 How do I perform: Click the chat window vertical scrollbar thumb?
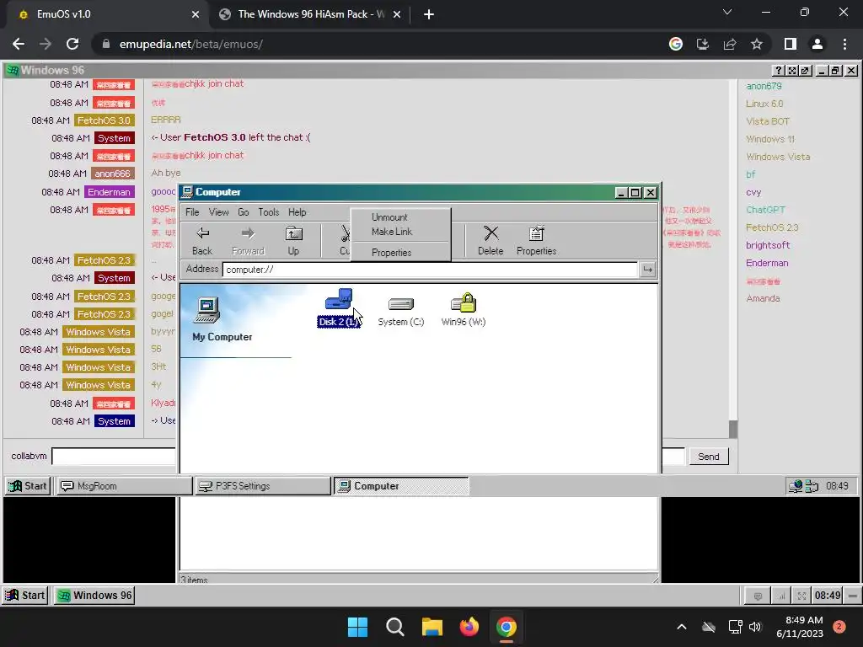point(733,429)
